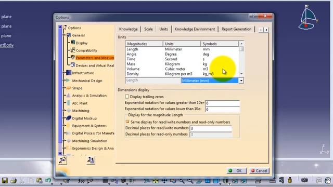The width and height of the screenshot is (333, 187).
Task: Select the Pan view tool
Action: pos(164,181)
